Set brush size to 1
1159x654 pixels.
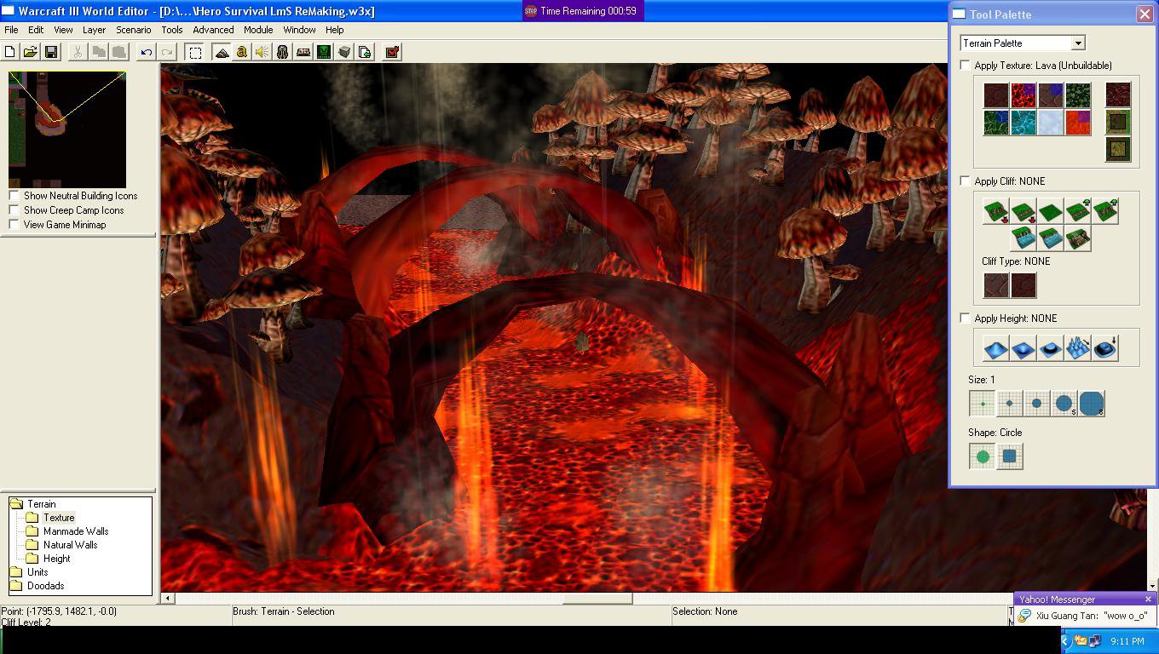982,404
